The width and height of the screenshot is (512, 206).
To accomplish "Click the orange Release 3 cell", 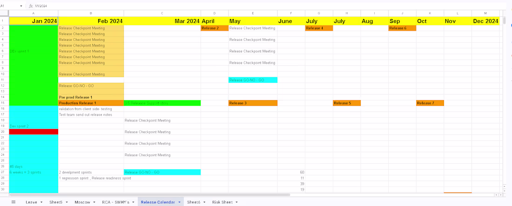I will 253,103.
